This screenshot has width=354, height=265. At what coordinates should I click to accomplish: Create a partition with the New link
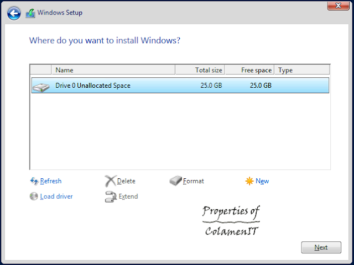click(262, 181)
